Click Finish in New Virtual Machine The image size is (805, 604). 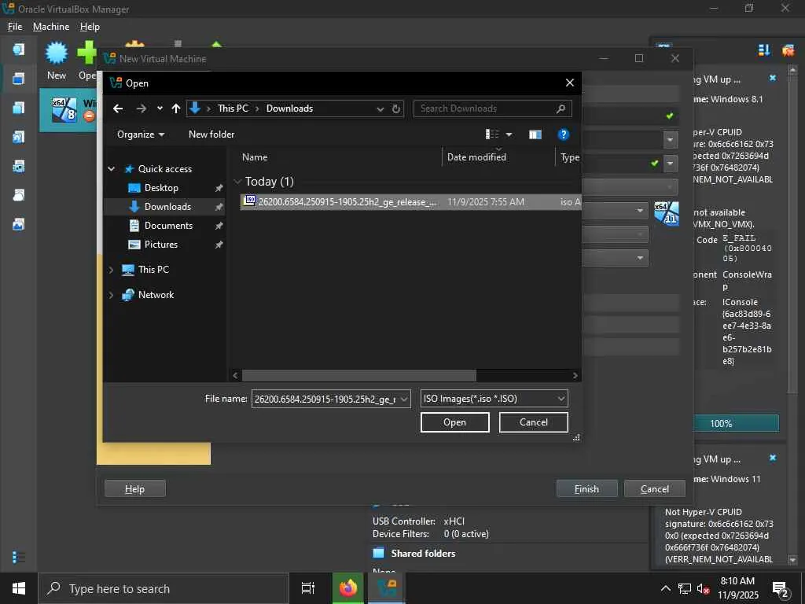click(586, 489)
